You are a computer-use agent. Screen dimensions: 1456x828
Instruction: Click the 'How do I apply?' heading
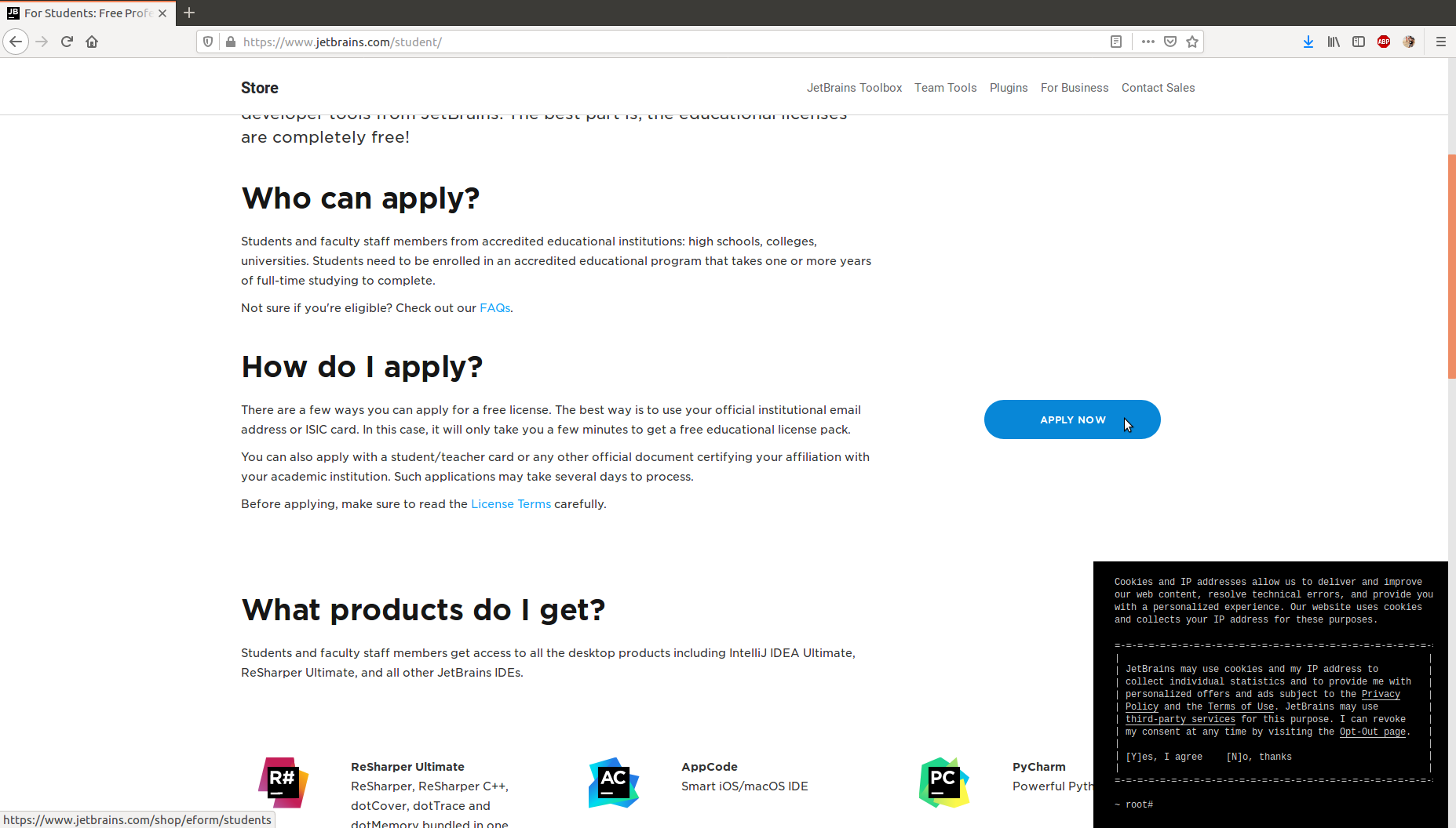(362, 367)
